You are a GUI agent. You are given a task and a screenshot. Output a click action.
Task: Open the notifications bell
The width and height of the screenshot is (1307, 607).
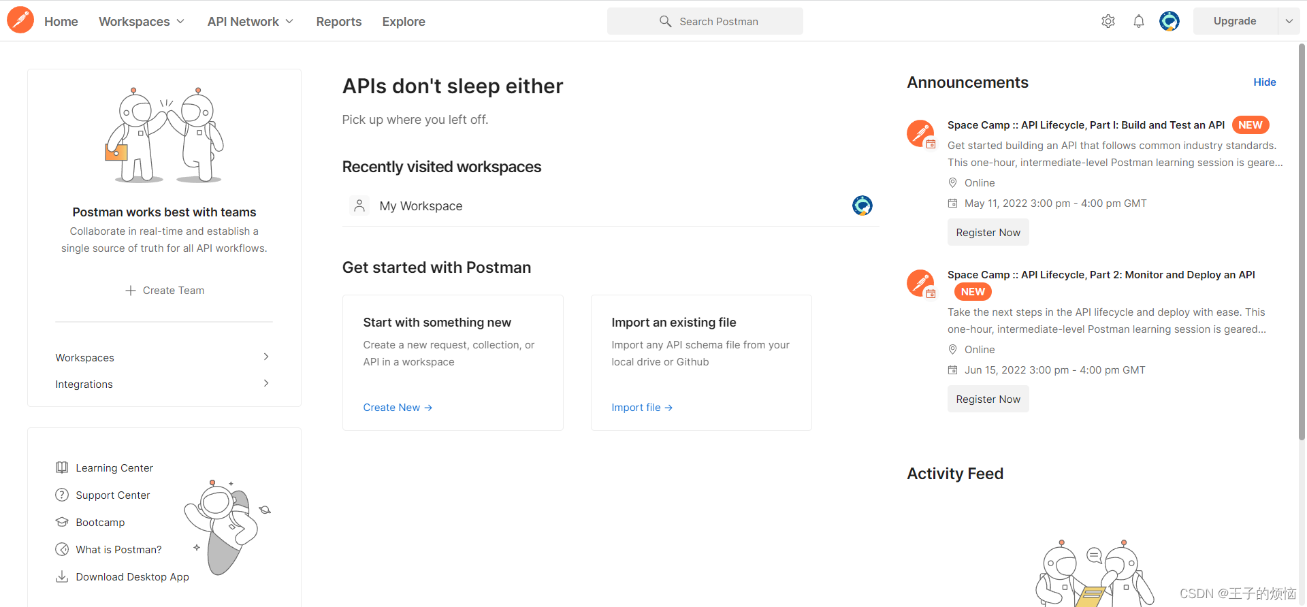pos(1138,21)
